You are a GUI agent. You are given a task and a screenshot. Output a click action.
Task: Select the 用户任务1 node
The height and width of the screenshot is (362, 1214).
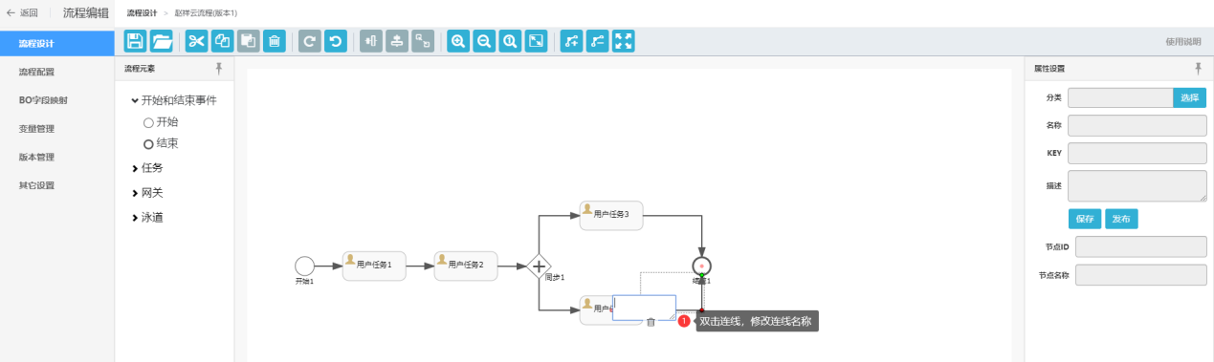tap(374, 266)
